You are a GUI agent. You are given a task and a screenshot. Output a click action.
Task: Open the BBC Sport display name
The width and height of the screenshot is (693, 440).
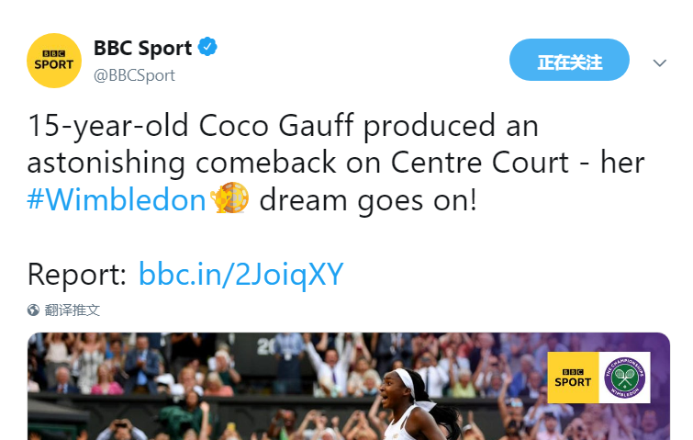(142, 48)
